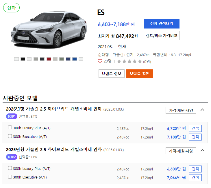Check 2025년형 300h Luxury Plus (A/T) checkbox
Viewport: 211px width, 188px height.
click(10, 168)
